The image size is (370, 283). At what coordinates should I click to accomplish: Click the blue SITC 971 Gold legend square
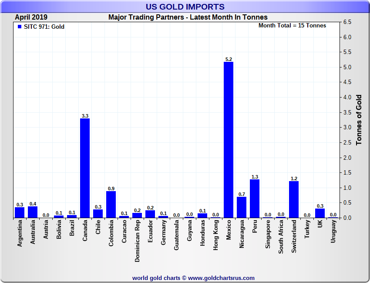coord(19,27)
